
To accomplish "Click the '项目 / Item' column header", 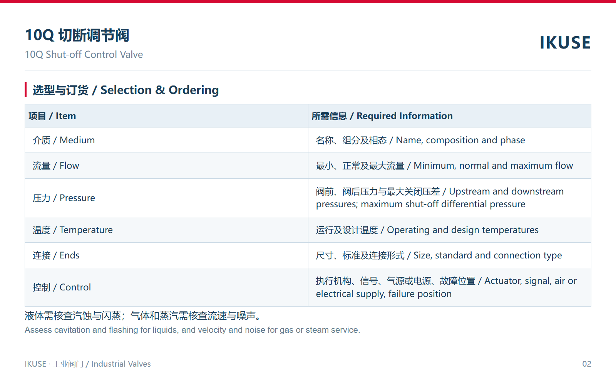I will pyautogui.click(x=166, y=116).
